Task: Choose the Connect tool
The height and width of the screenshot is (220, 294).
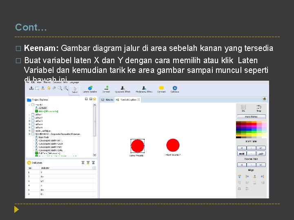Action: [106, 89]
